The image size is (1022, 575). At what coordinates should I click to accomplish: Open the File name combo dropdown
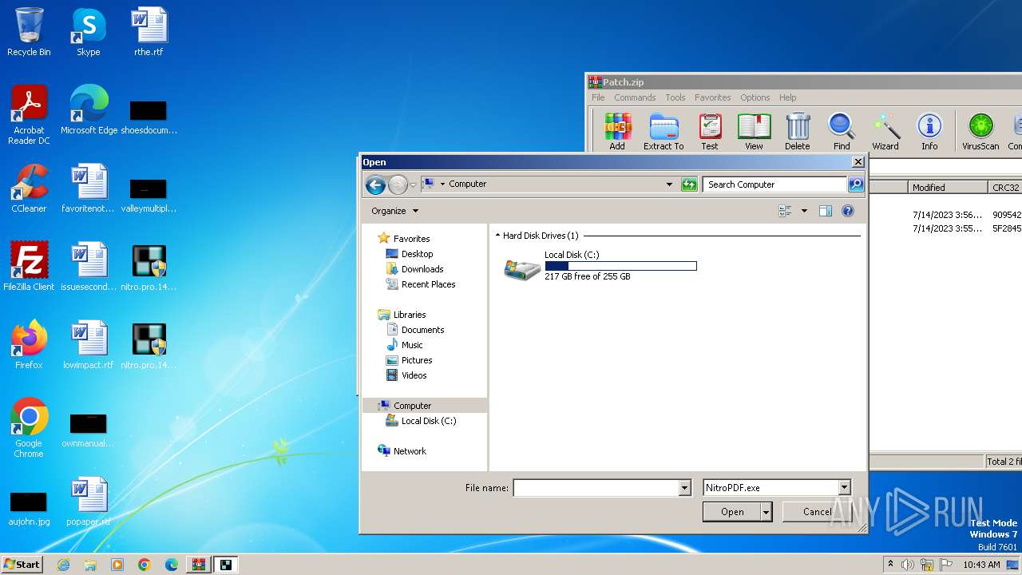684,488
